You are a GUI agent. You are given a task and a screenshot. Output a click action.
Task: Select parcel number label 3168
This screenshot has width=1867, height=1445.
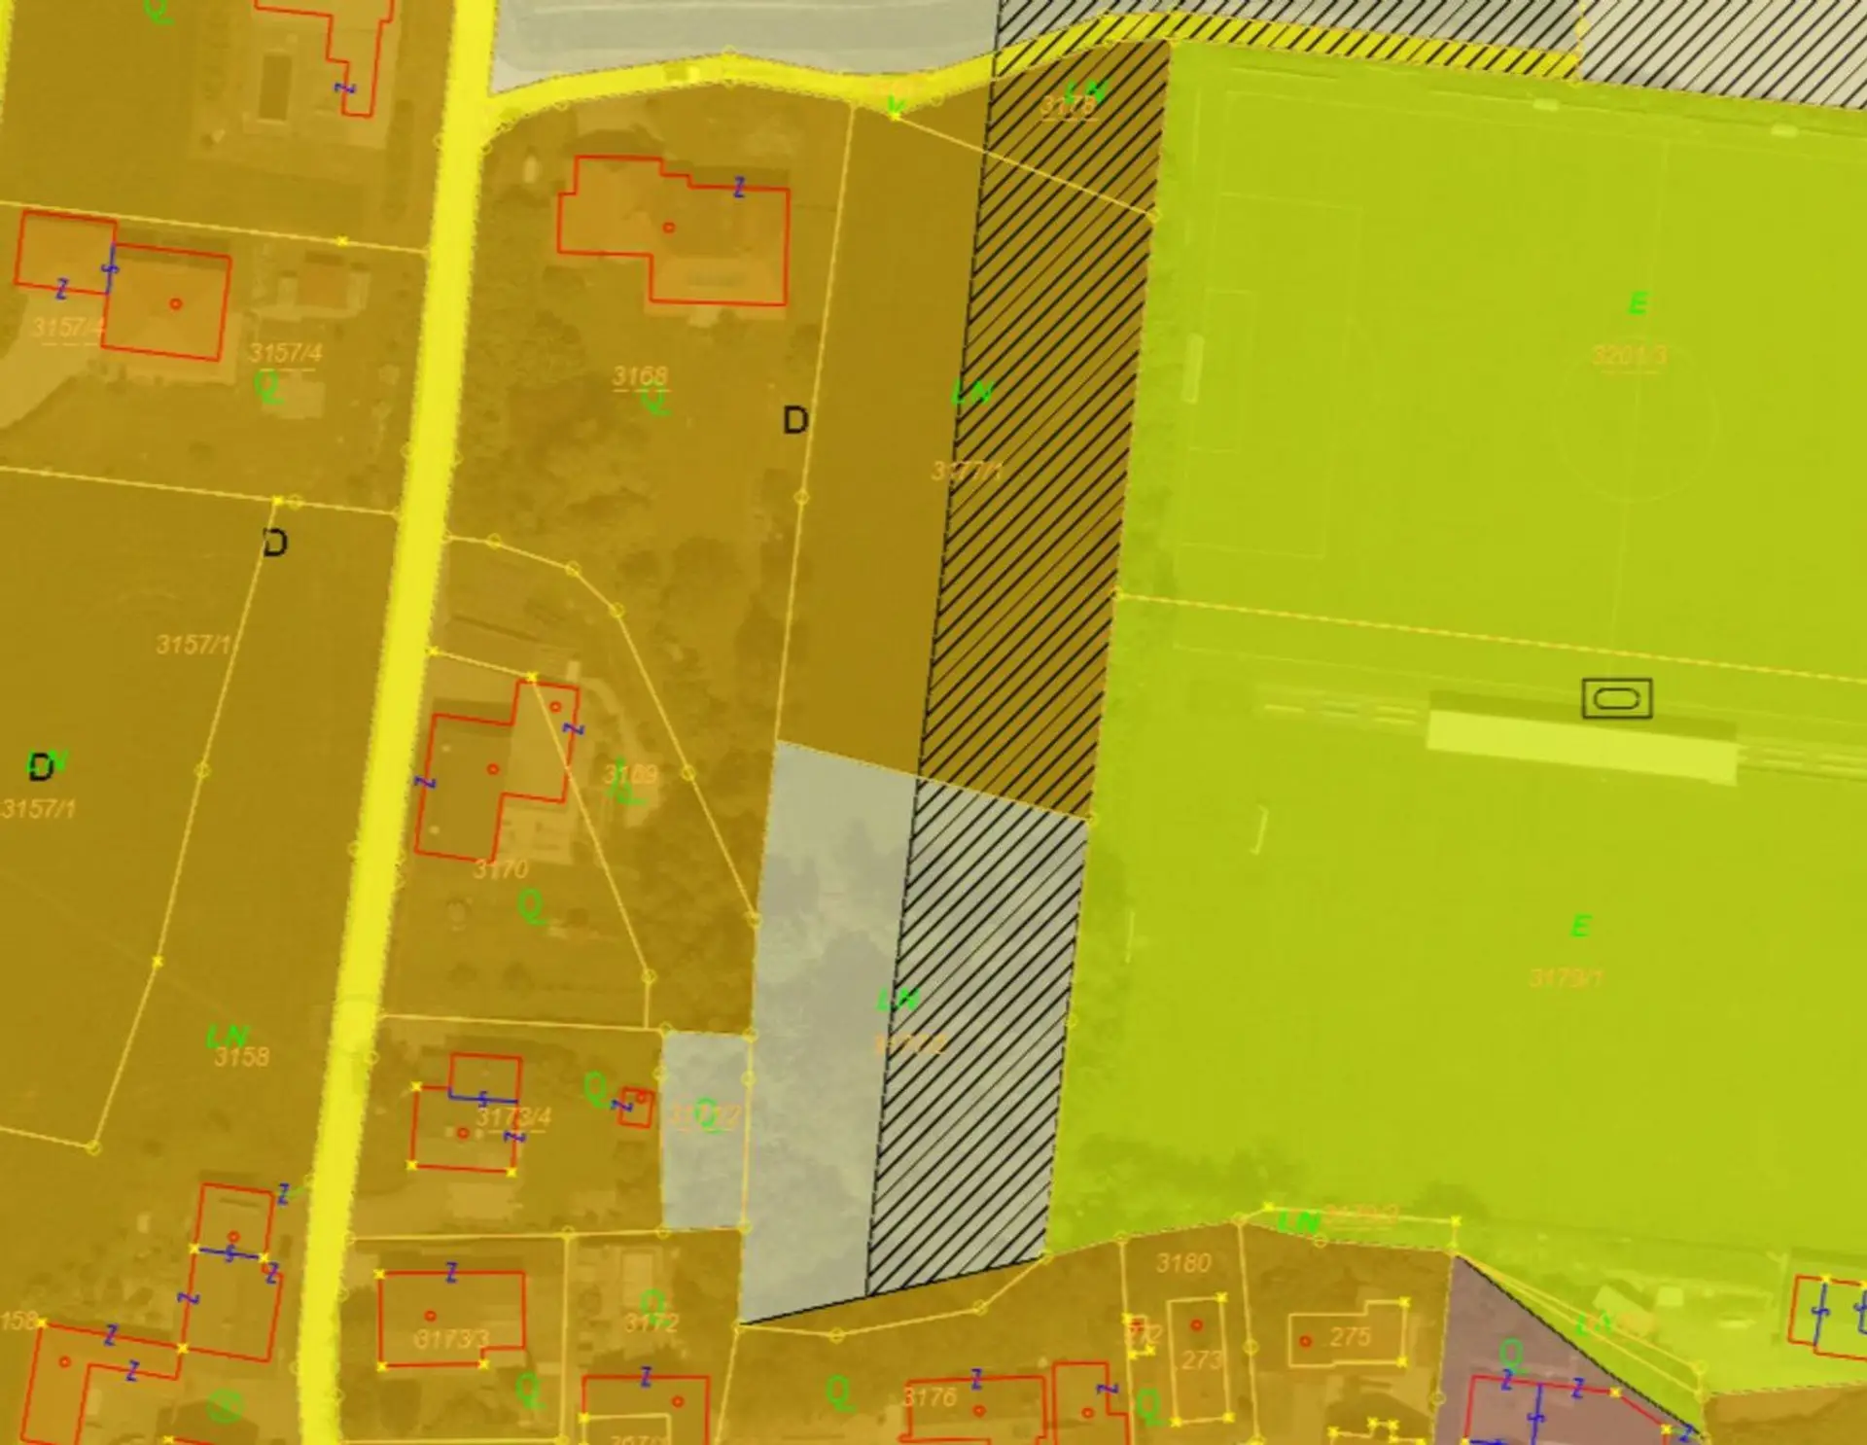click(x=640, y=375)
